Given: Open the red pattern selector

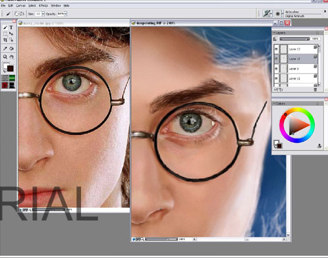Looking at the screenshot, I should coord(5,85).
